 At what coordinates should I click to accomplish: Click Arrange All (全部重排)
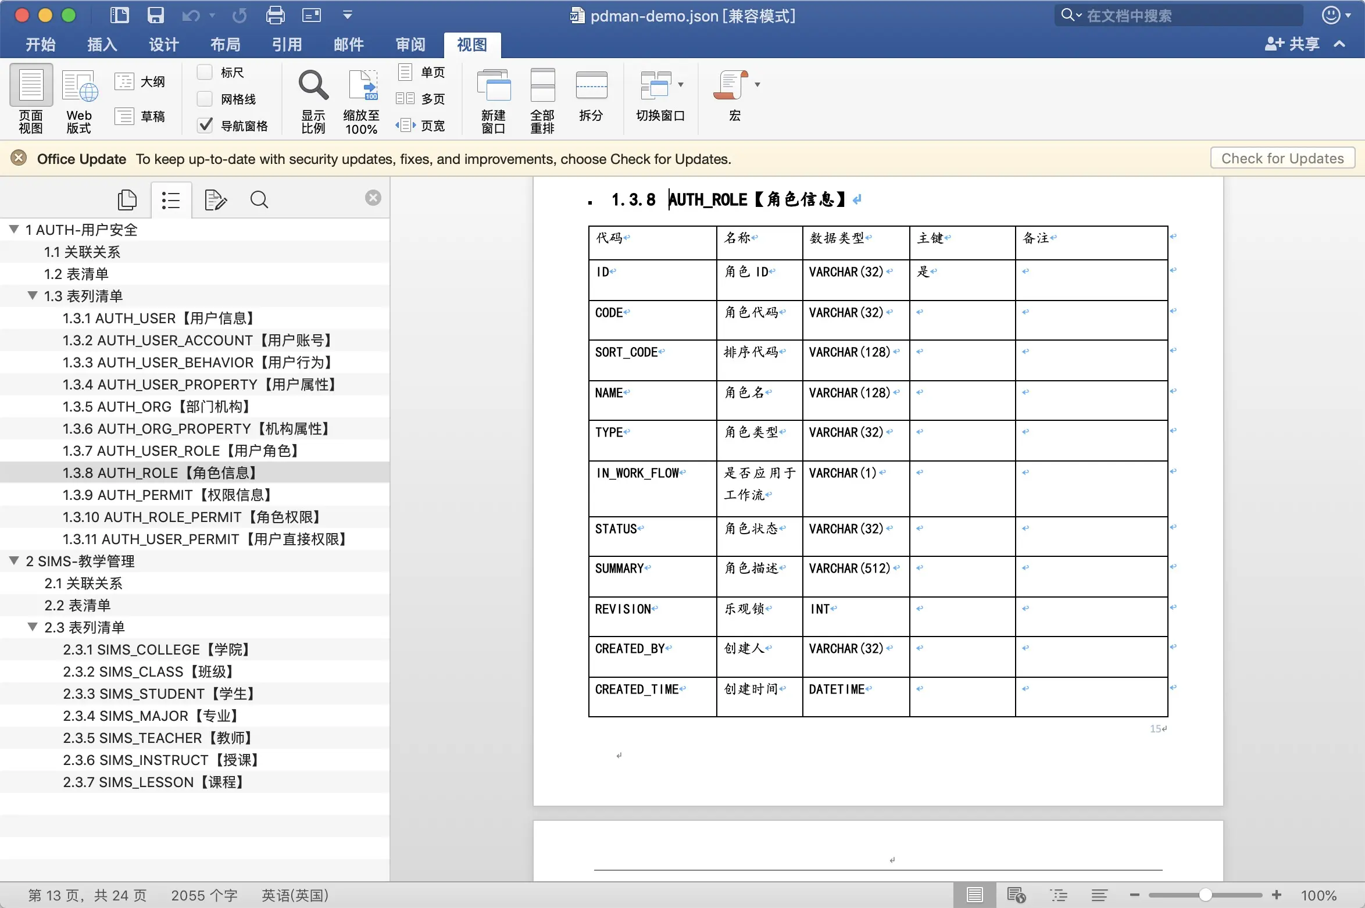tap(542, 101)
